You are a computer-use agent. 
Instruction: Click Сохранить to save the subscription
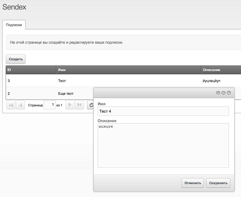coord(218,183)
